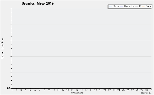Image resolution: width=154 pixels, height=95 pixels.
Task: Click day 28 on the X-axis
Action: [137, 90]
